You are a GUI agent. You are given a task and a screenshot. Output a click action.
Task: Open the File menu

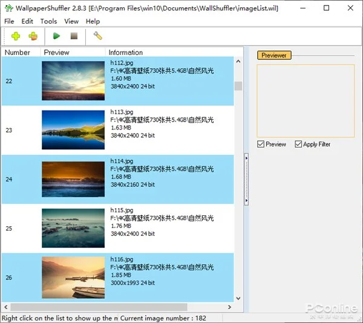coord(9,21)
